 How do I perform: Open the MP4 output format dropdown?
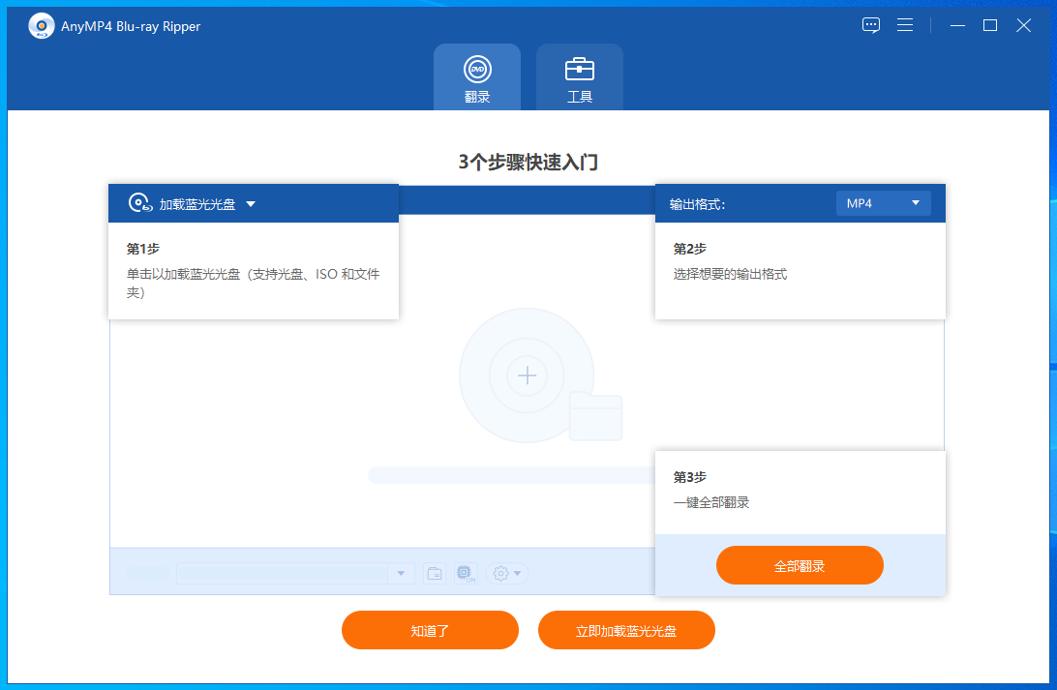[x=883, y=203]
